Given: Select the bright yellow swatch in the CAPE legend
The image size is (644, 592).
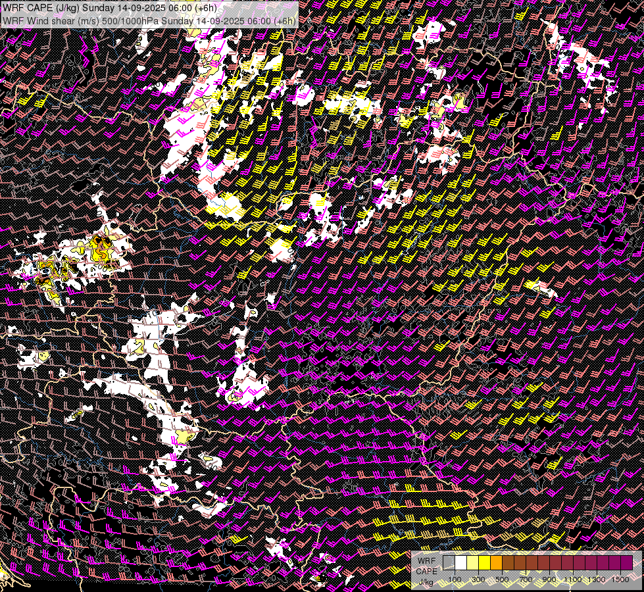Looking at the screenshot, I should 485,563.
